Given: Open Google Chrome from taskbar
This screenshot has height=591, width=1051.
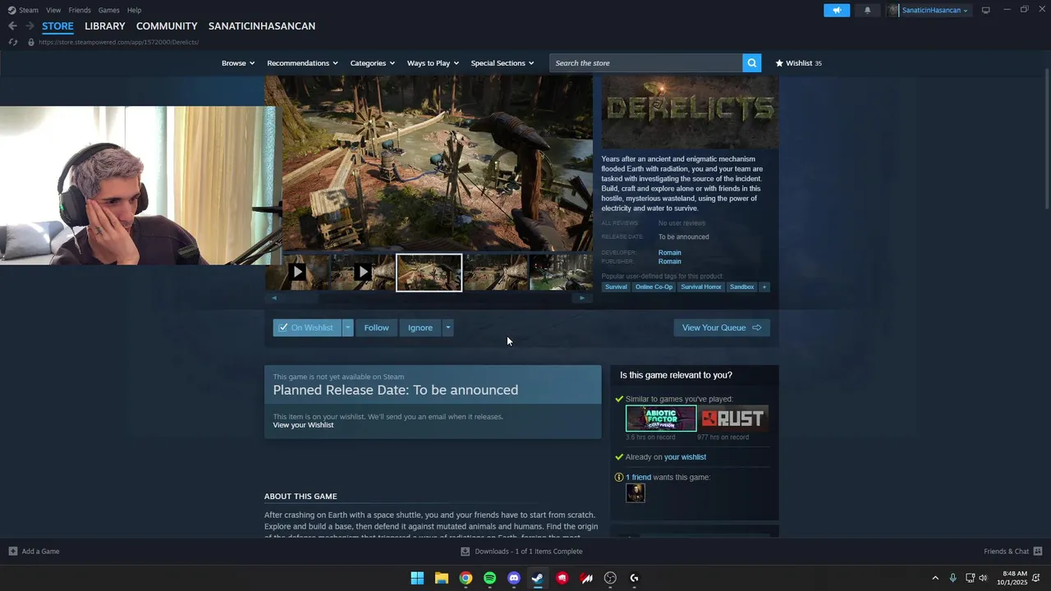Looking at the screenshot, I should 466,578.
